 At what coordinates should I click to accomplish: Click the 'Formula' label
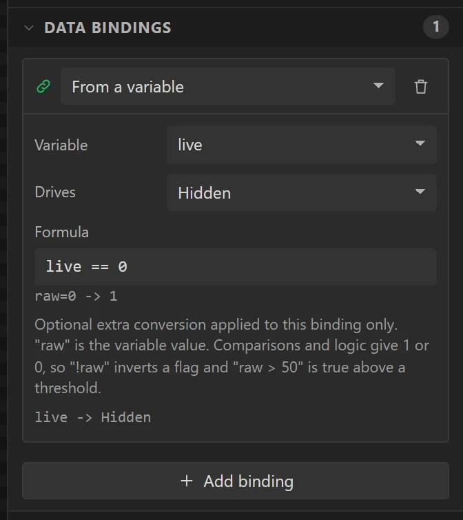tap(61, 232)
